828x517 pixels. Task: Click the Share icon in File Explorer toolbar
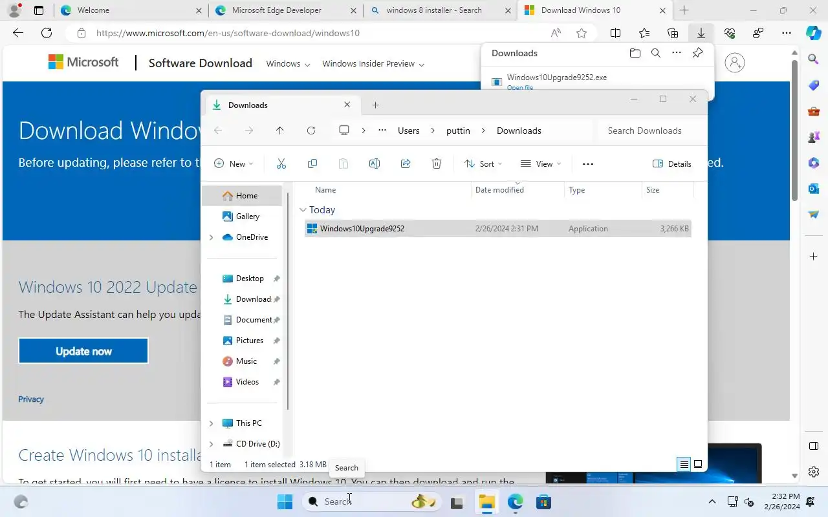tap(406, 164)
